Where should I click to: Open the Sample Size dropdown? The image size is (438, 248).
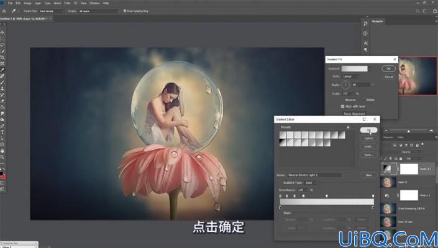point(52,11)
